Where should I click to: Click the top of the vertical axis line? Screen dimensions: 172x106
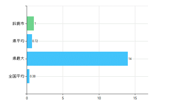27,6
